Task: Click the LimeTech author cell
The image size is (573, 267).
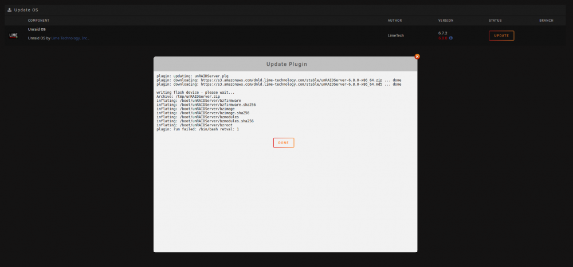Action: (x=396, y=35)
